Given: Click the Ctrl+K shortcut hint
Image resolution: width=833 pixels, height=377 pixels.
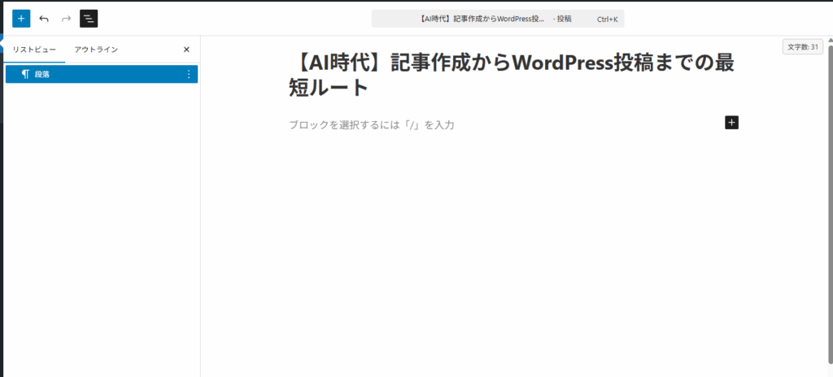Looking at the screenshot, I should pyautogui.click(x=608, y=19).
